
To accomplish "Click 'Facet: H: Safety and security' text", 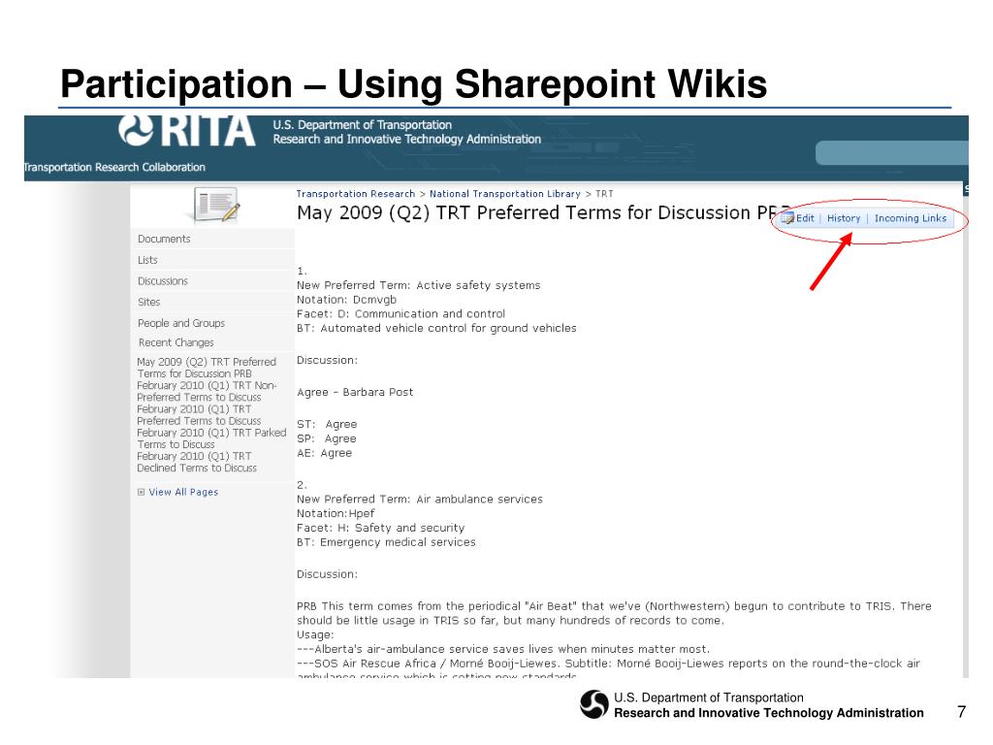I will point(380,528).
